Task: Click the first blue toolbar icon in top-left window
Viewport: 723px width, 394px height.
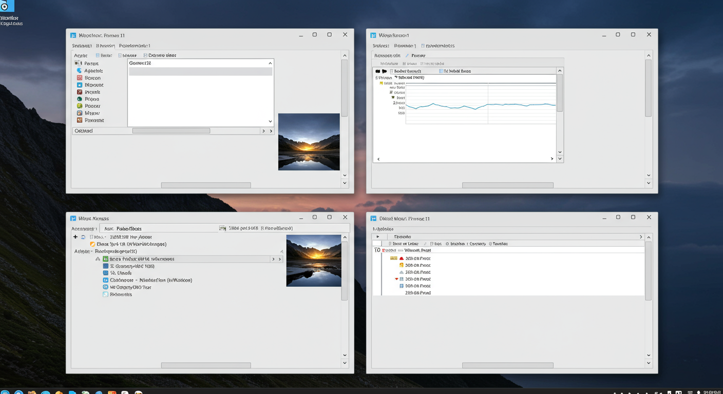Action: (98, 55)
